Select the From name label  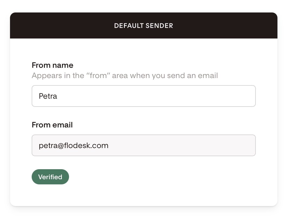53,65
